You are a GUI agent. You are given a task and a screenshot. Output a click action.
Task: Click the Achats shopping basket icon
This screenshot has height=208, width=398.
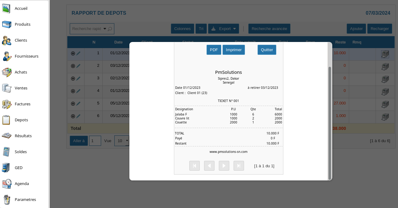(7, 72)
